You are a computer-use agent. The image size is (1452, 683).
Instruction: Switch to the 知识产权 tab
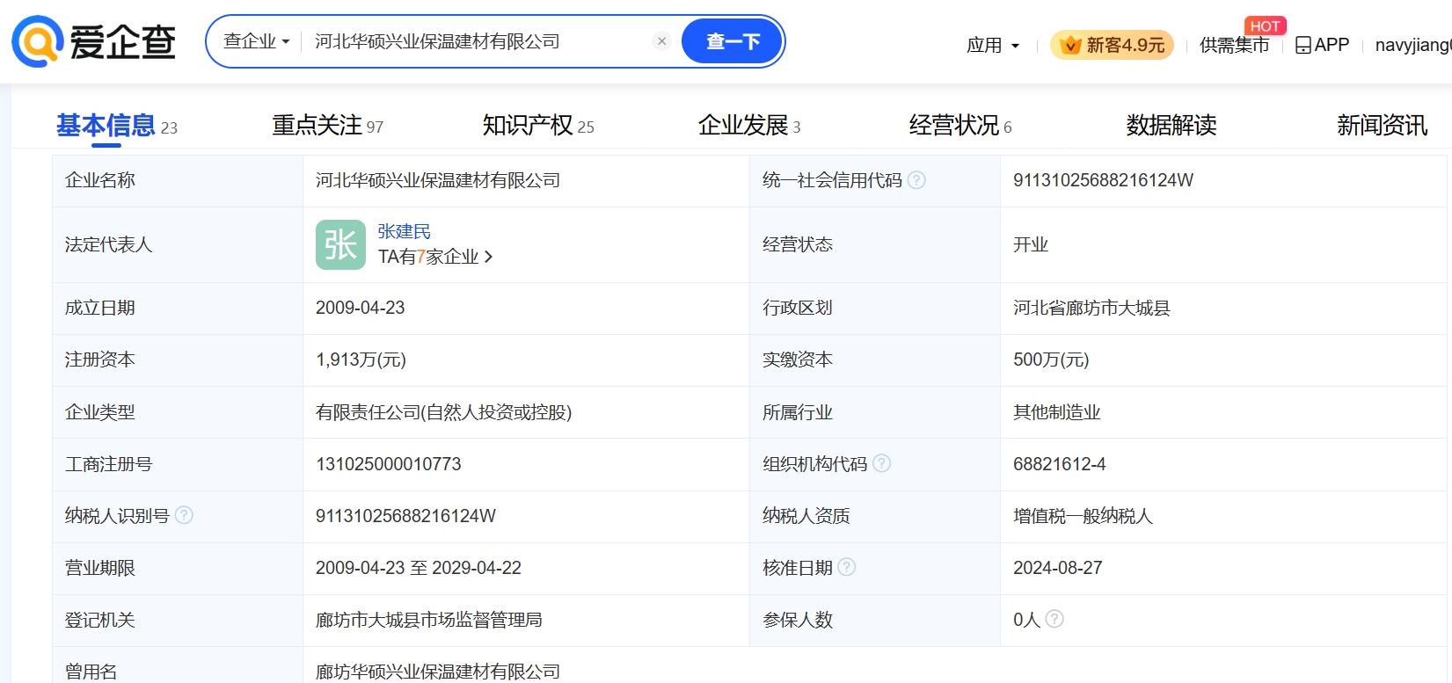(538, 126)
